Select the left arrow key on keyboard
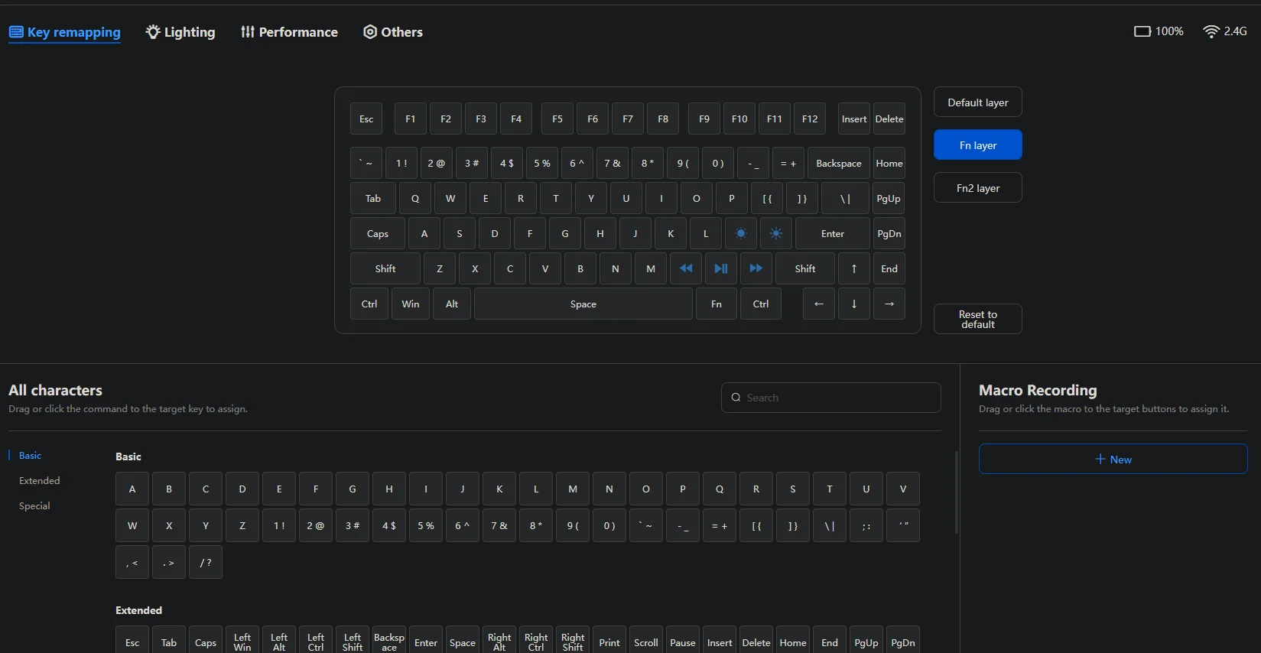The height and width of the screenshot is (653, 1261). (818, 304)
